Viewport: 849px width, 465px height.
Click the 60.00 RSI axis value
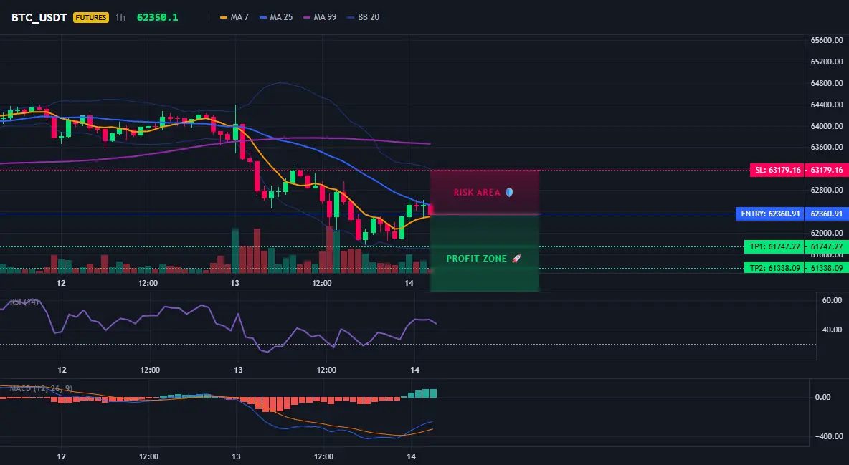[x=833, y=300]
